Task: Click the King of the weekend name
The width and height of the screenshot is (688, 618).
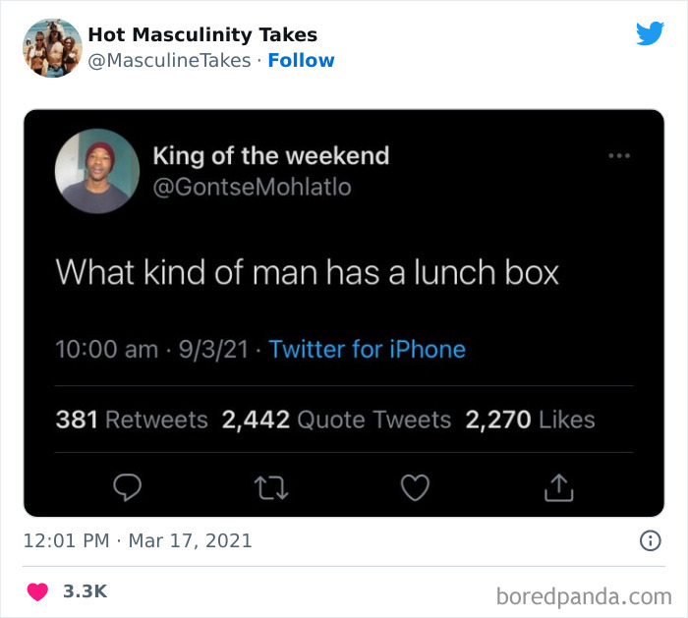Action: [271, 155]
